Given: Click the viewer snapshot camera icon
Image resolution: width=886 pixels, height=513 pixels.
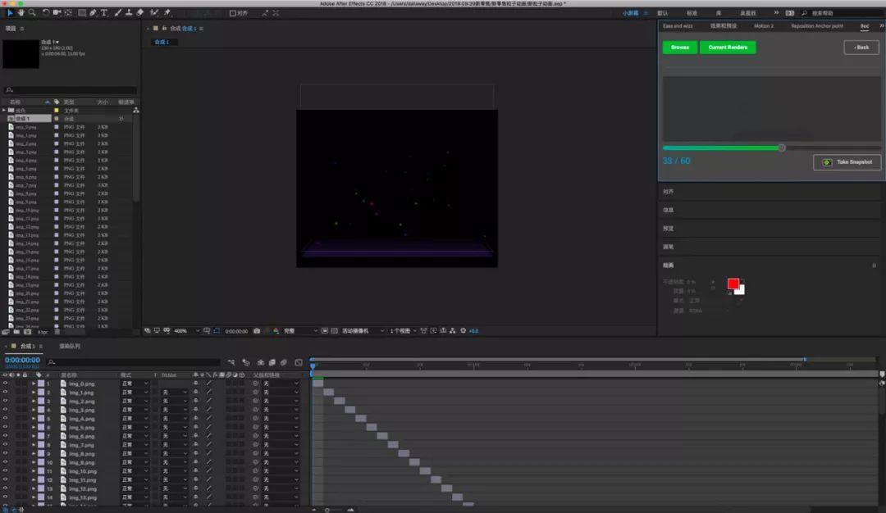Looking at the screenshot, I should click(x=257, y=331).
